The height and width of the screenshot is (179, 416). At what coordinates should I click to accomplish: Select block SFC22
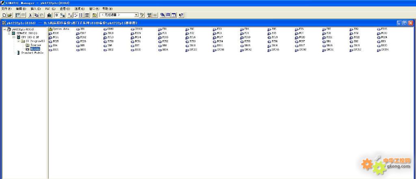pos(191,50)
